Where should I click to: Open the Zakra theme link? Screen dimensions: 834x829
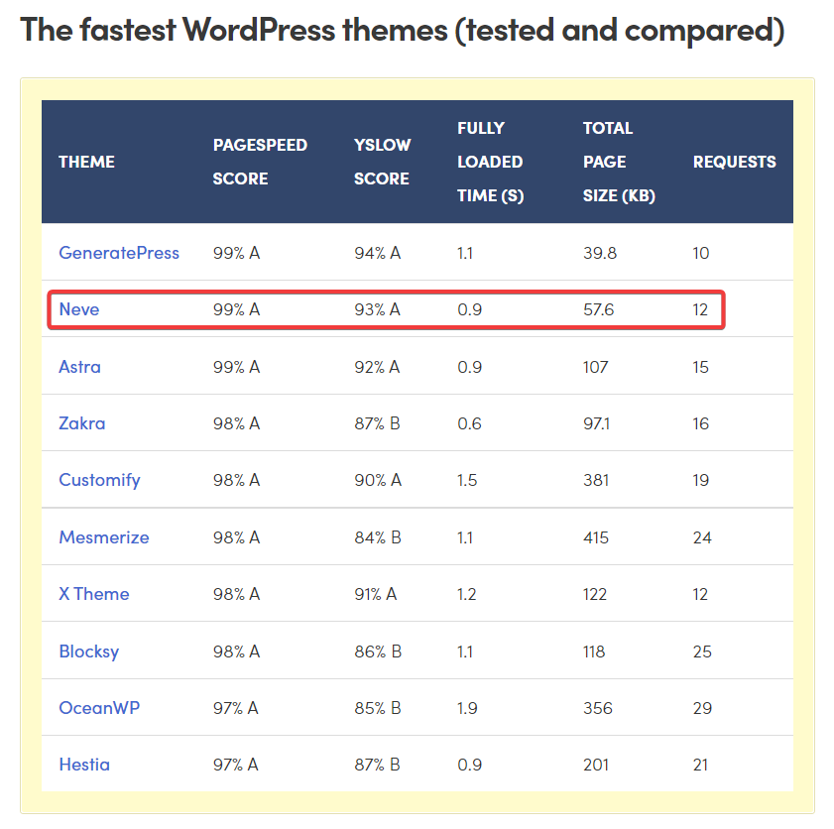81,423
